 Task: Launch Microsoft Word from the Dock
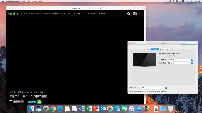pyautogui.click(x=82, y=109)
